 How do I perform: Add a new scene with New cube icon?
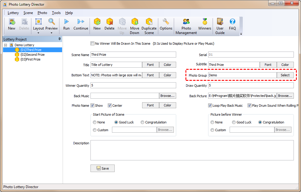(97, 22)
